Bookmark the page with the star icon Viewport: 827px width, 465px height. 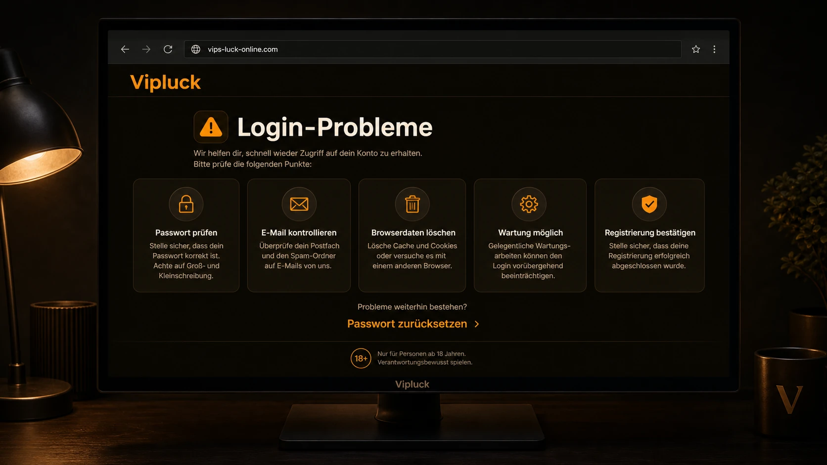696,49
